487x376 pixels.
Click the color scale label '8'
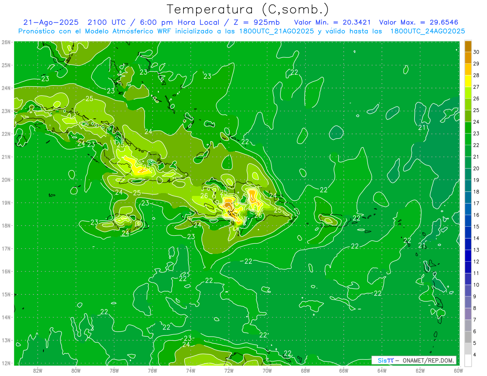pos(475,308)
